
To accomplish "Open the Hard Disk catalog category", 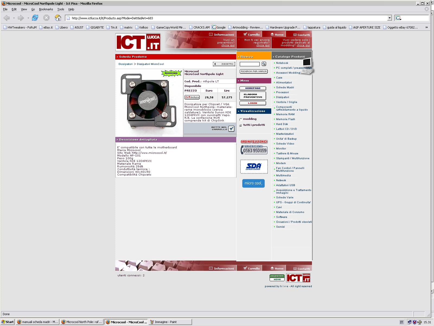I will click(282, 124).
